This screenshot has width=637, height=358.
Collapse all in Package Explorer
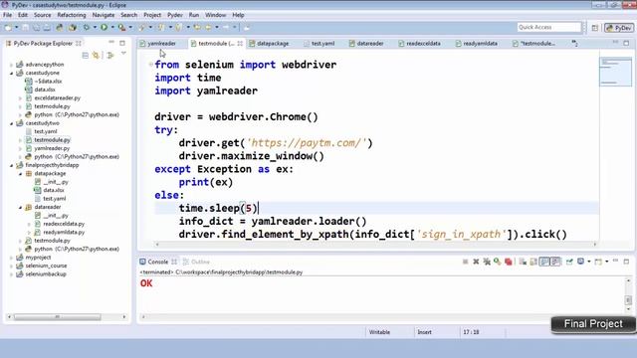86,56
